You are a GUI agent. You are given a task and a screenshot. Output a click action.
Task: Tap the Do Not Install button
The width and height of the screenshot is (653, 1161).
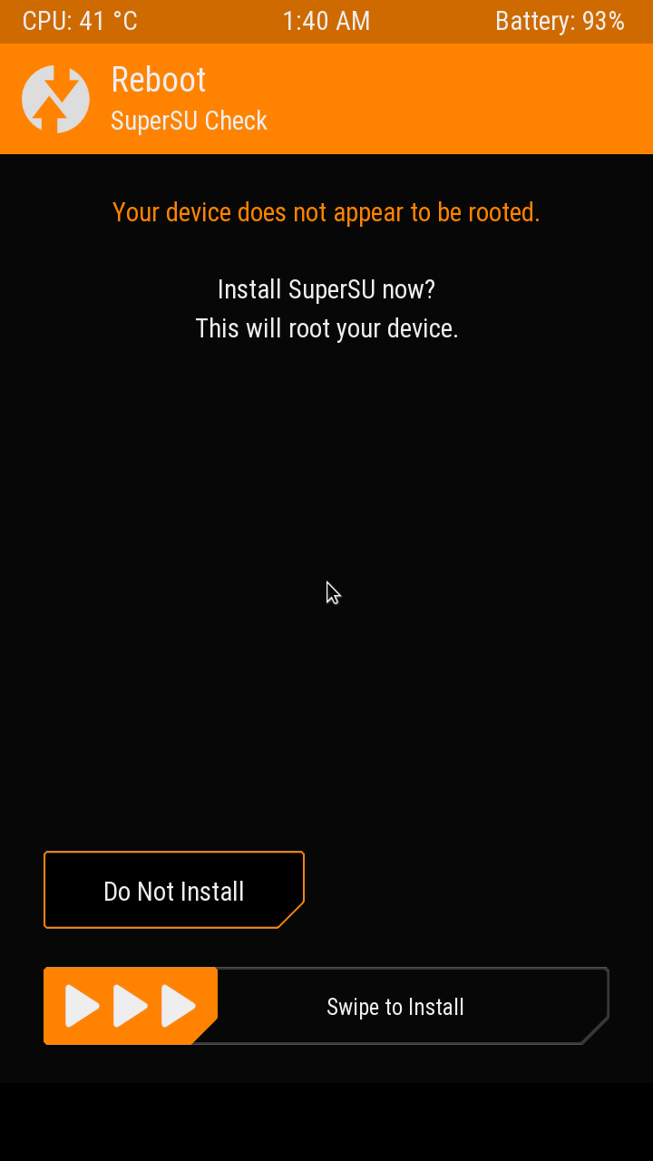tap(174, 890)
